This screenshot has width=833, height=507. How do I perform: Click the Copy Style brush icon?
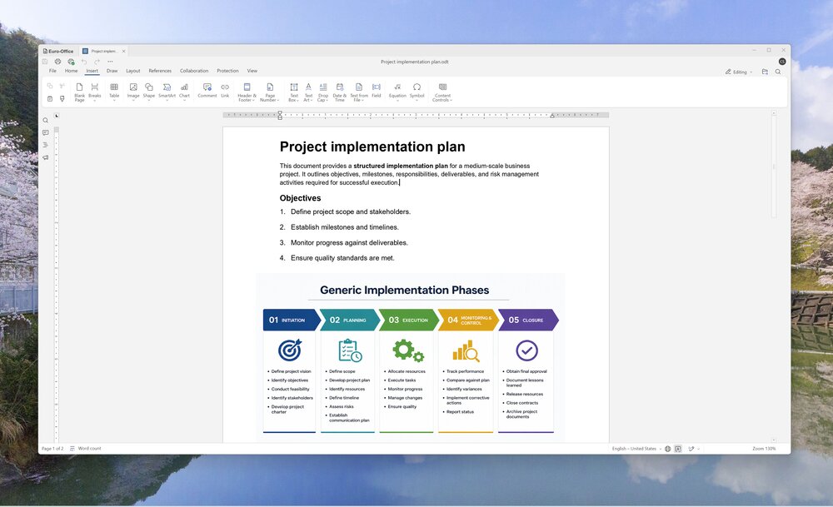pos(62,99)
